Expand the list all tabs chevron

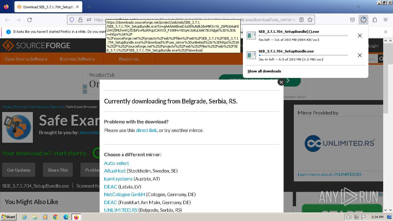(x=358, y=7)
